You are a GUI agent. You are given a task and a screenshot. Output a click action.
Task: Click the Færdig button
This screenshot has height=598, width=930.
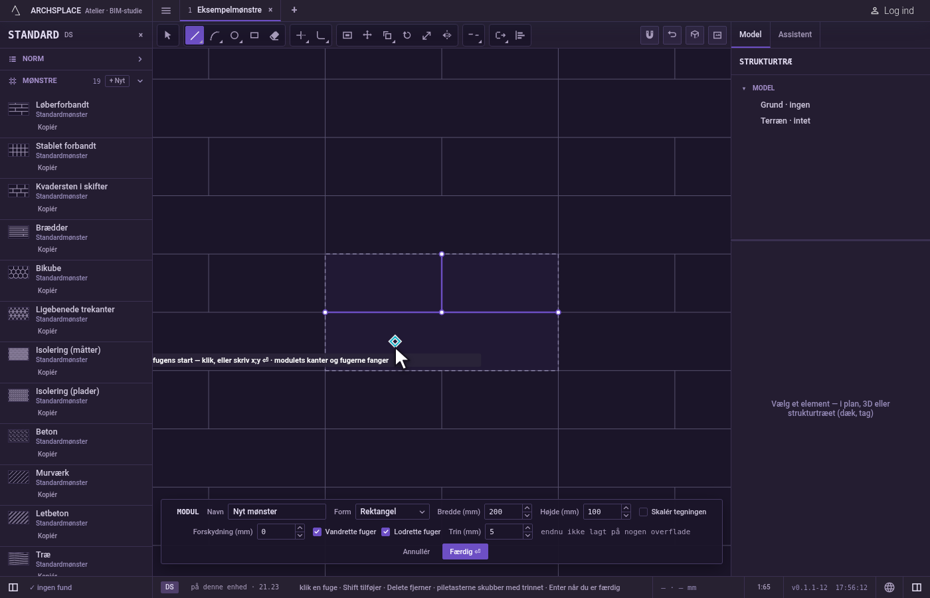click(465, 551)
